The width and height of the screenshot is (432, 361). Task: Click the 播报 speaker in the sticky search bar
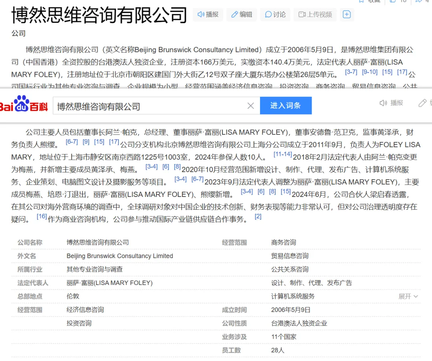pos(391,103)
